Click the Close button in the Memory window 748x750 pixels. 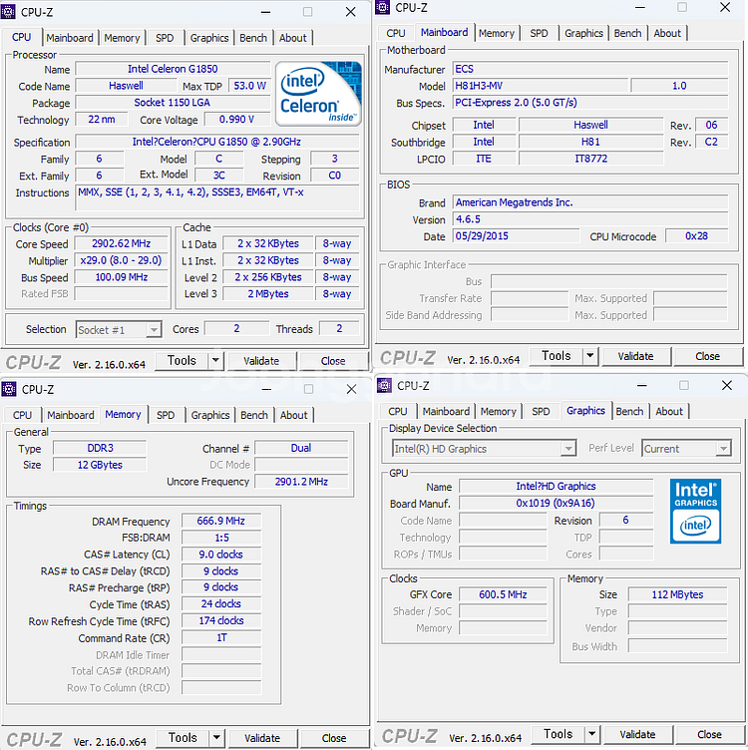(334, 738)
